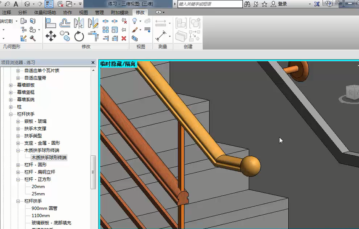Choose the Offset tool
This screenshot has height=229, width=359.
point(65,23)
